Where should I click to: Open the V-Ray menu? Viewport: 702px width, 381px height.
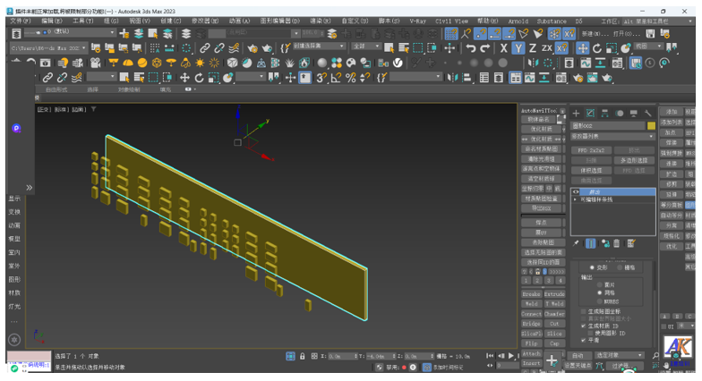(417, 21)
